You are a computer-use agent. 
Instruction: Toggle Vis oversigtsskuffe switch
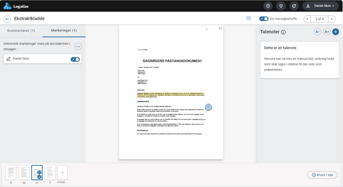264,19
